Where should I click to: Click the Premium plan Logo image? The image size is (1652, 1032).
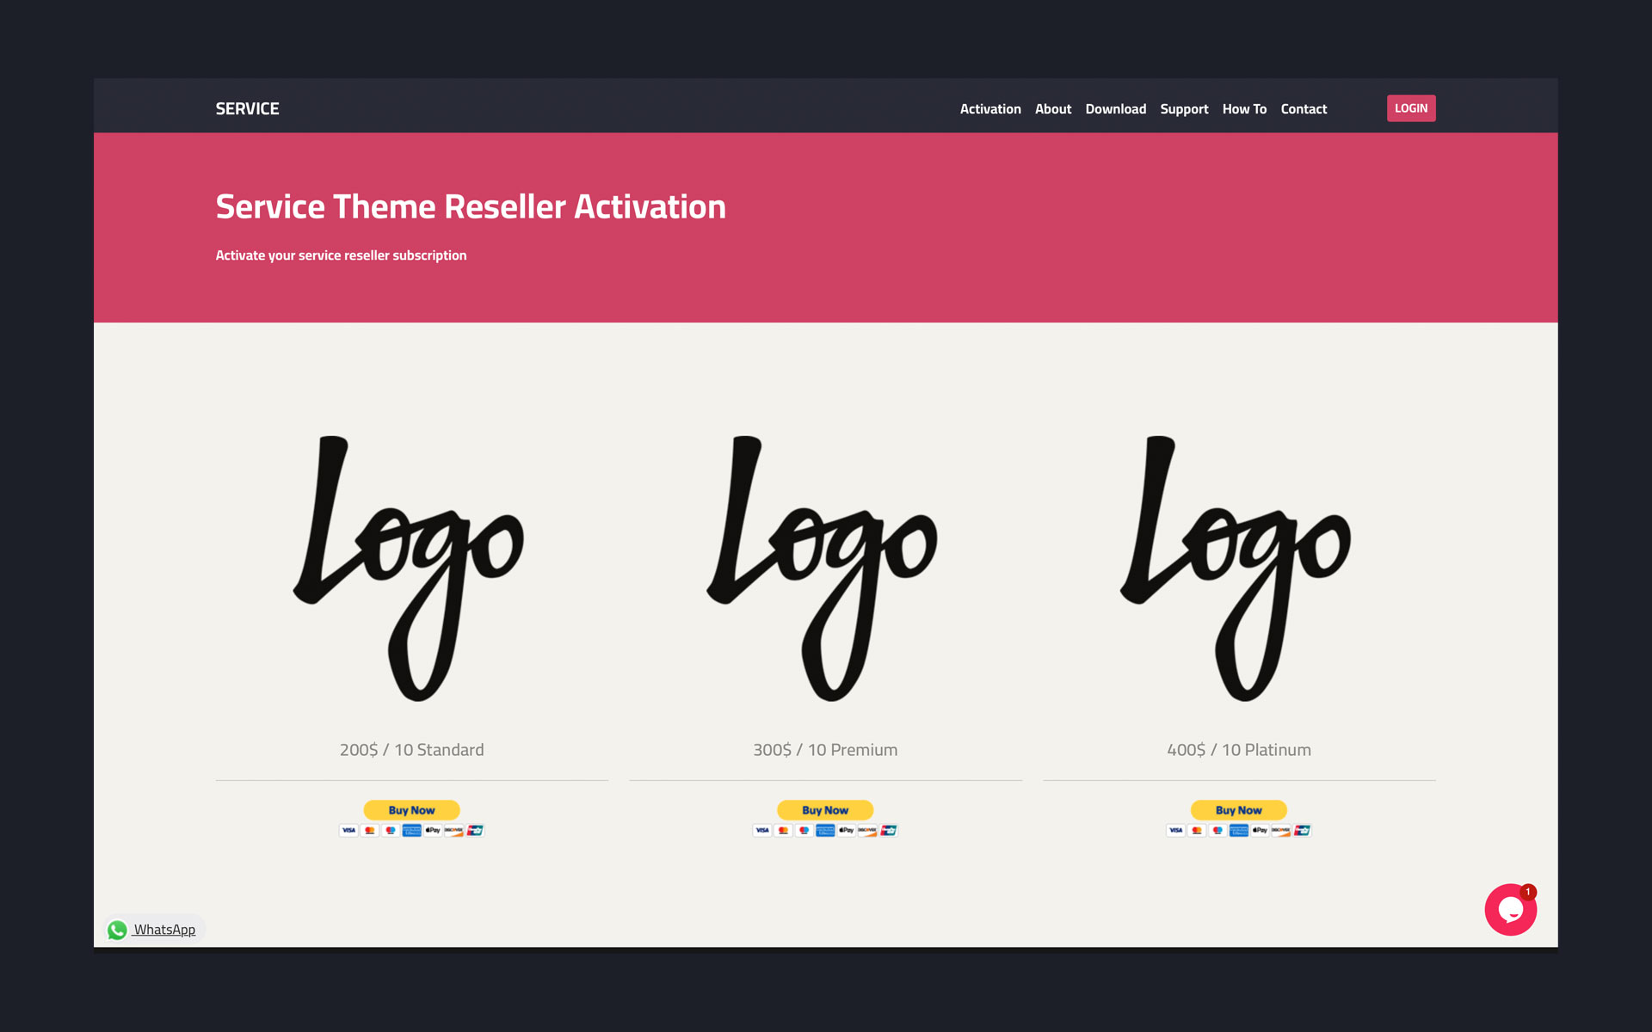point(824,568)
